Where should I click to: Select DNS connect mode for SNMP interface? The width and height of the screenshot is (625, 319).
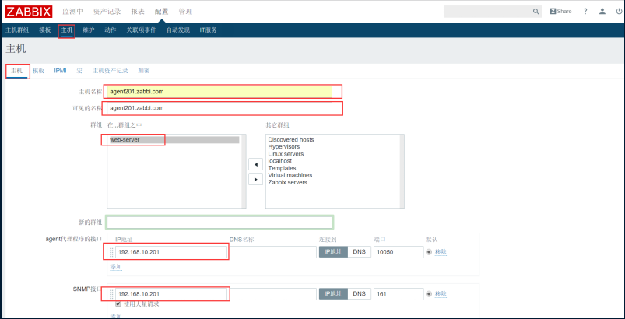(359, 294)
